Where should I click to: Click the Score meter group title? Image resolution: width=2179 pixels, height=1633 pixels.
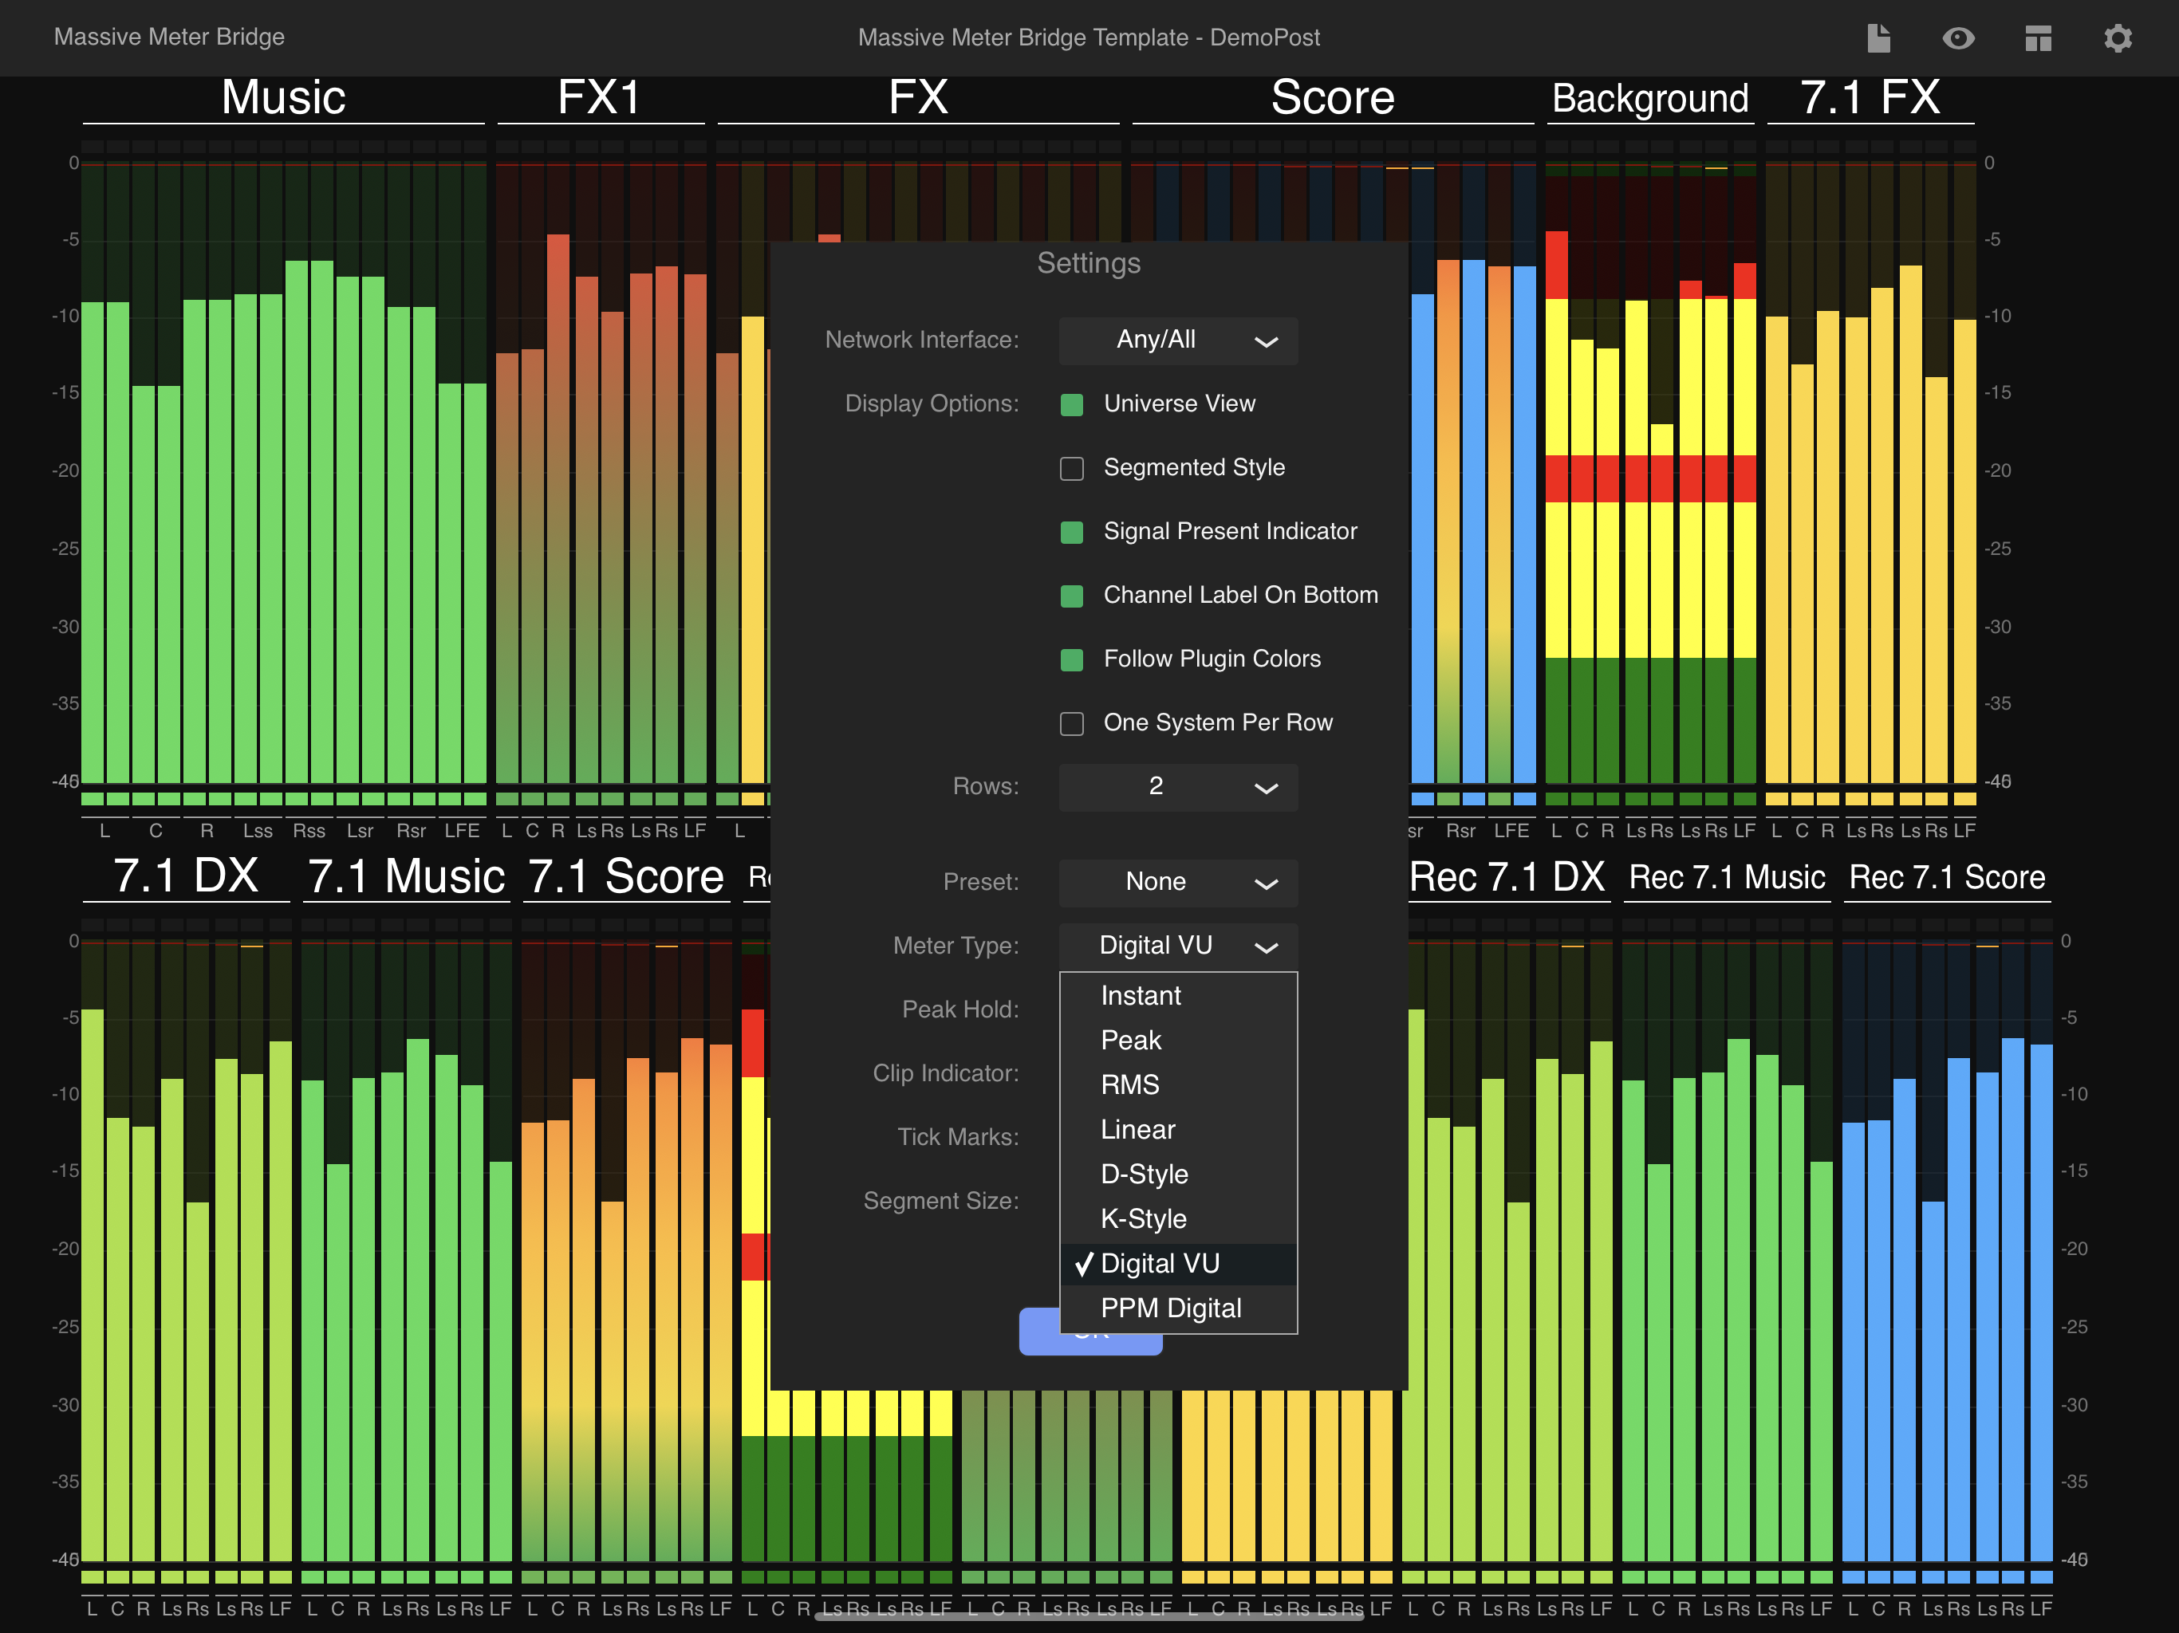tap(1333, 97)
